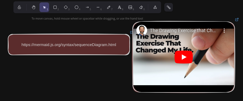
Task: Select the Rectangle tool
Action: click(x=55, y=7)
